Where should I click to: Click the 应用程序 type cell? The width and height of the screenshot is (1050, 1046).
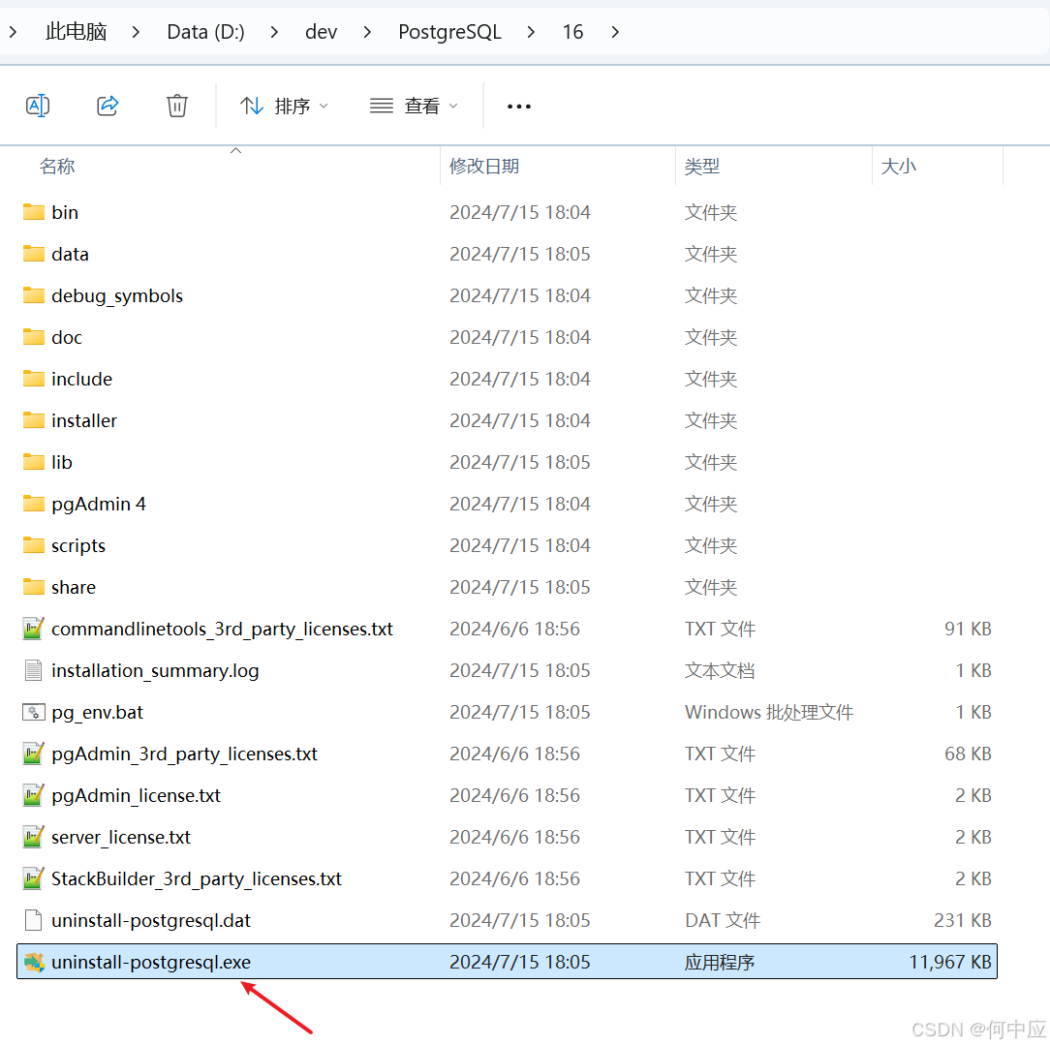(x=719, y=963)
